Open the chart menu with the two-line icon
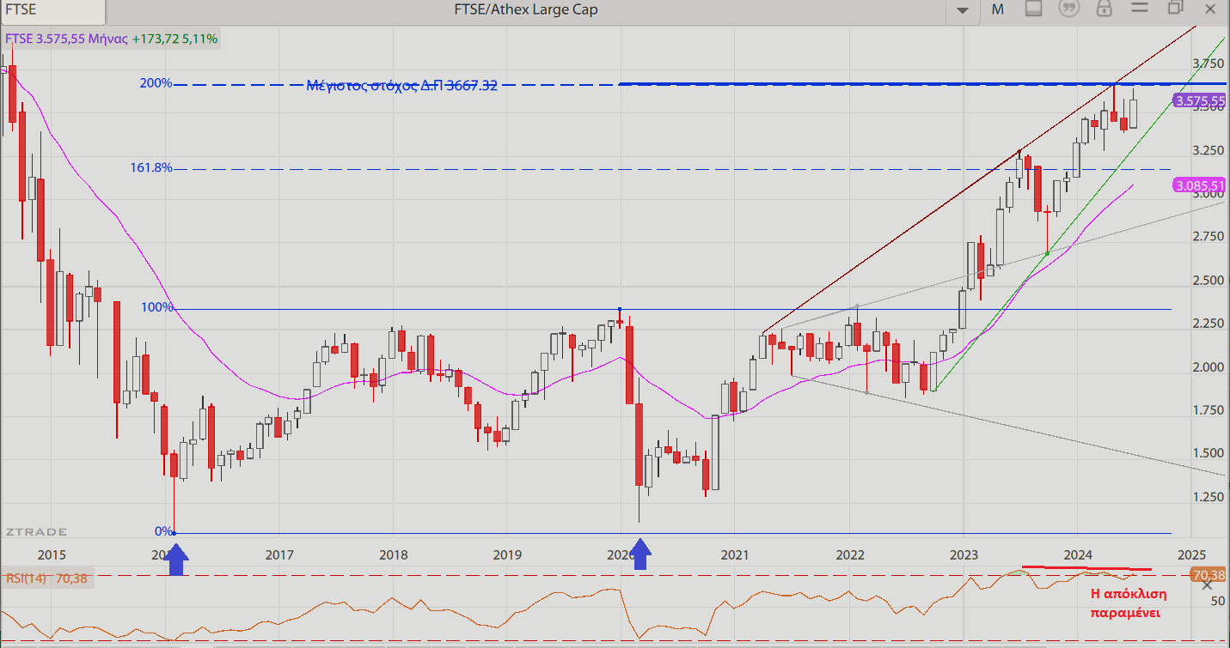Screen dimensions: 1230x648 1140,9
